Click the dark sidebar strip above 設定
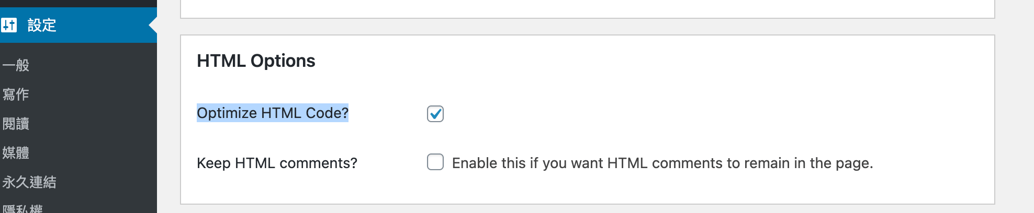This screenshot has height=213, width=1034. [78, 3]
